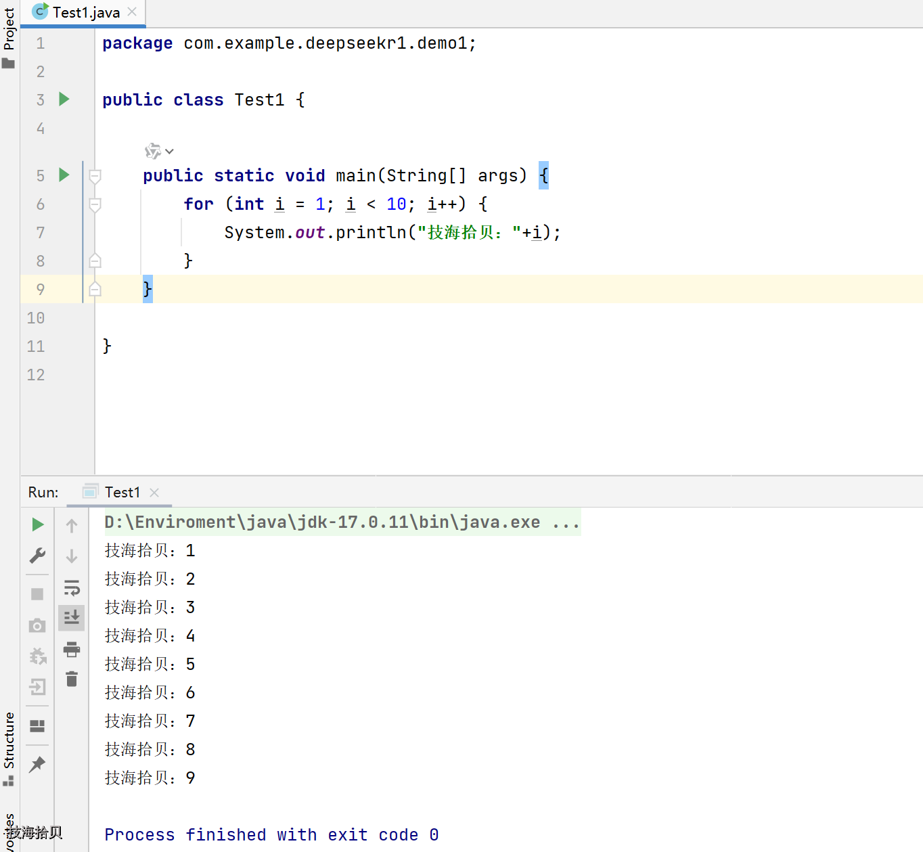923x852 pixels.
Task: Open the AI assistant inlay icon above main
Action: pyautogui.click(x=153, y=151)
